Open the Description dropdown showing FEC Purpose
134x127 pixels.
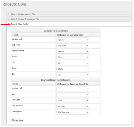click(73, 112)
